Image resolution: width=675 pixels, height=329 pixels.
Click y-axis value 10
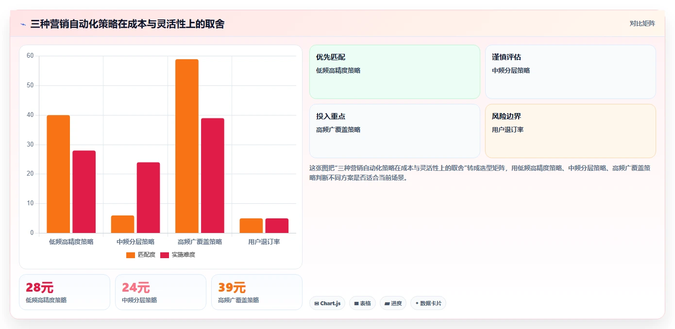click(x=30, y=203)
